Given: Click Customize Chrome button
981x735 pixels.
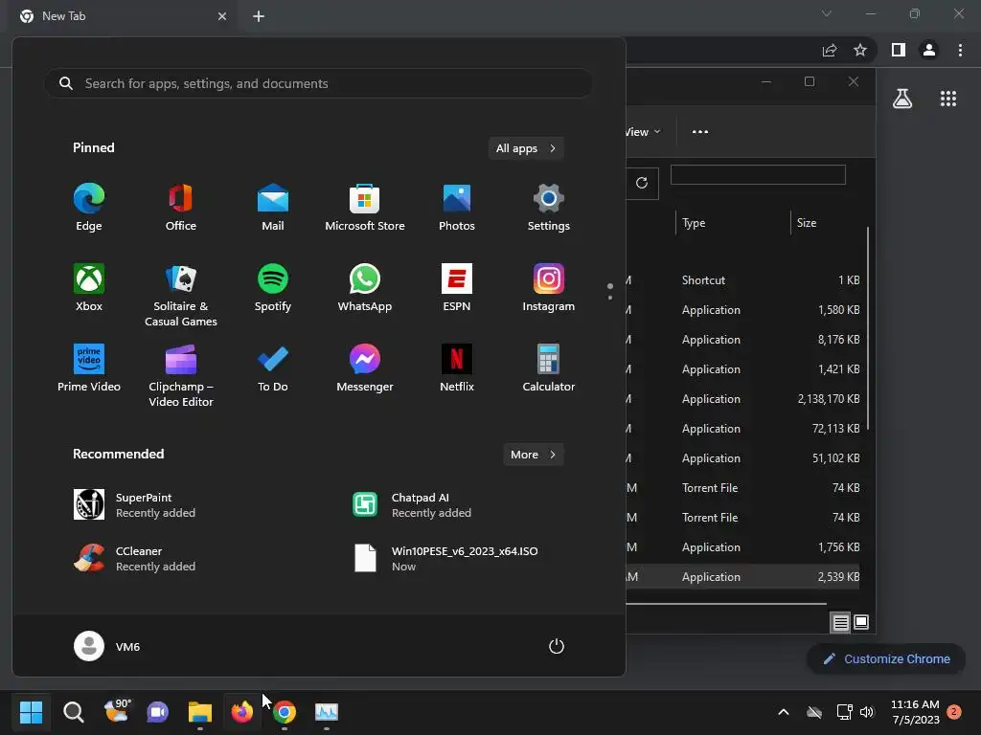Looking at the screenshot, I should point(886,658).
